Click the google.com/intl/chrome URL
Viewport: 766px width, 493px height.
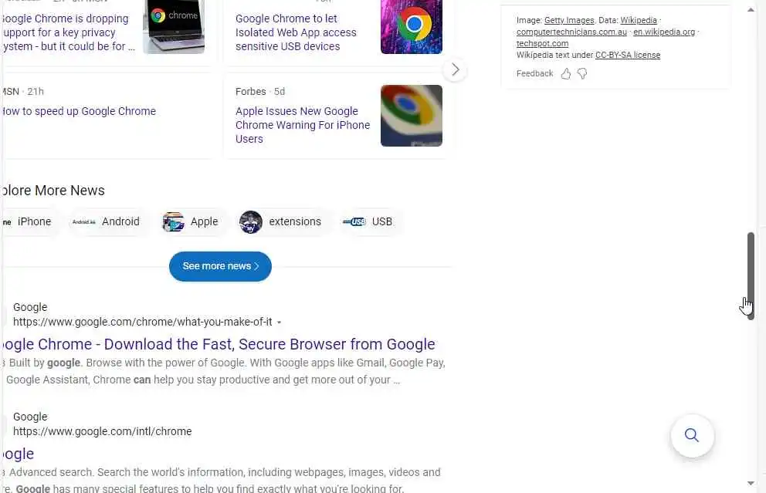[x=103, y=431]
